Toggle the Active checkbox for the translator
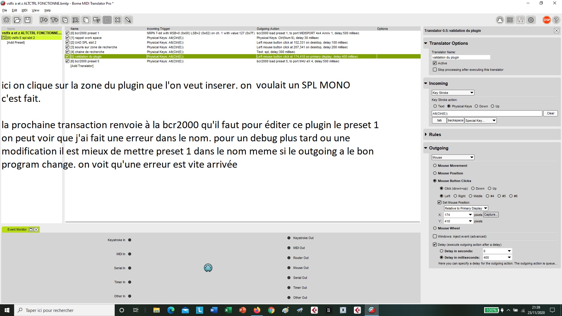 click(x=435, y=63)
